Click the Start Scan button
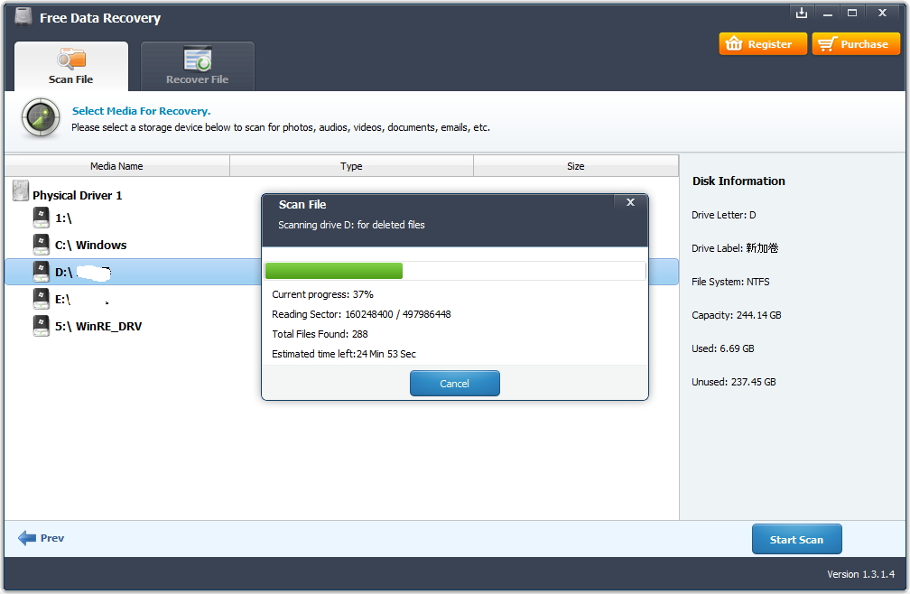This screenshot has width=910, height=594. point(796,540)
